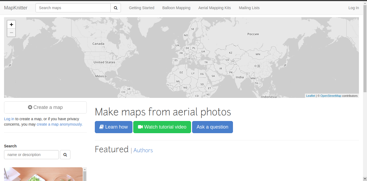
Task: Click the MapKnitter brand logo link
Action: (16, 8)
